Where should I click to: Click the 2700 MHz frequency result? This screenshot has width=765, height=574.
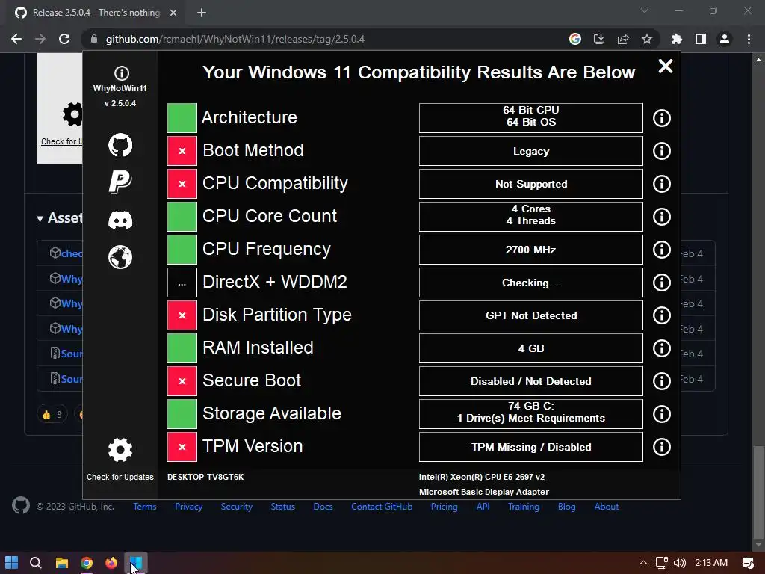point(531,250)
